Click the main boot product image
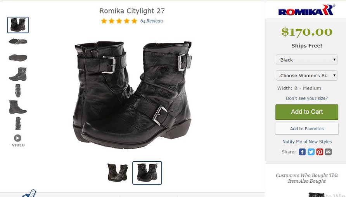 (133, 94)
